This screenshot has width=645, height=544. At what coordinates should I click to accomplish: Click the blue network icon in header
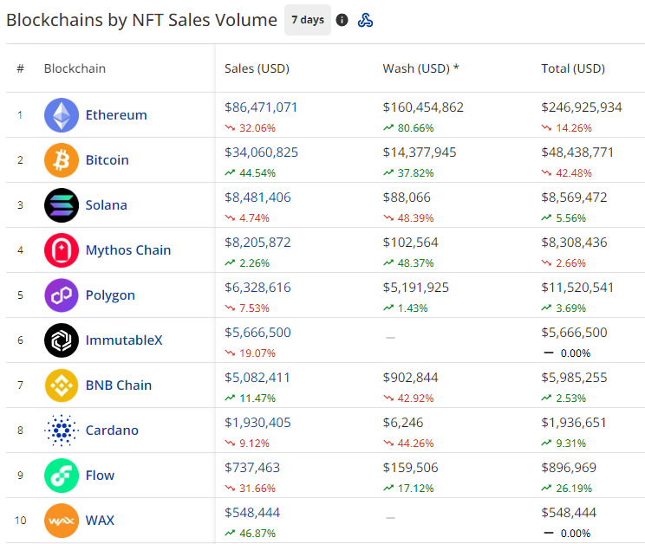[x=366, y=20]
